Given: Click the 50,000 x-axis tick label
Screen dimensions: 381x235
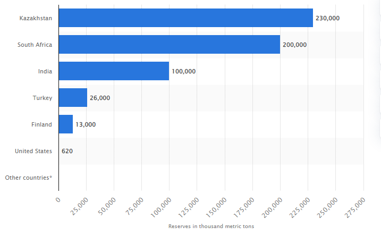Looking at the screenshot, I should pos(107,207).
